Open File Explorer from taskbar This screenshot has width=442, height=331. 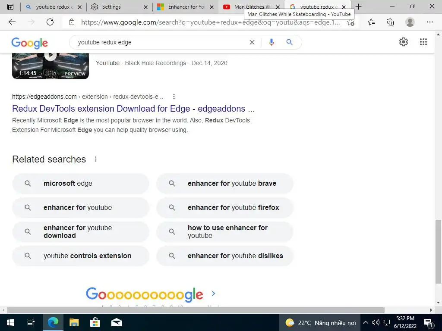point(74,322)
